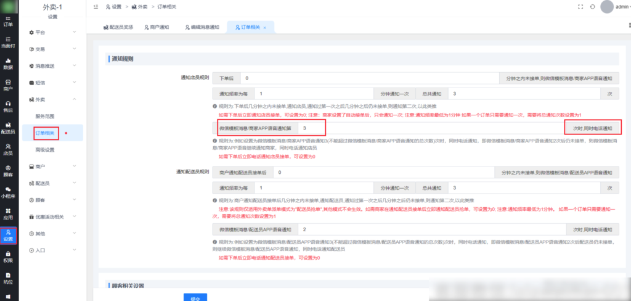Expand the 商户 group in the settings menu

[52, 167]
